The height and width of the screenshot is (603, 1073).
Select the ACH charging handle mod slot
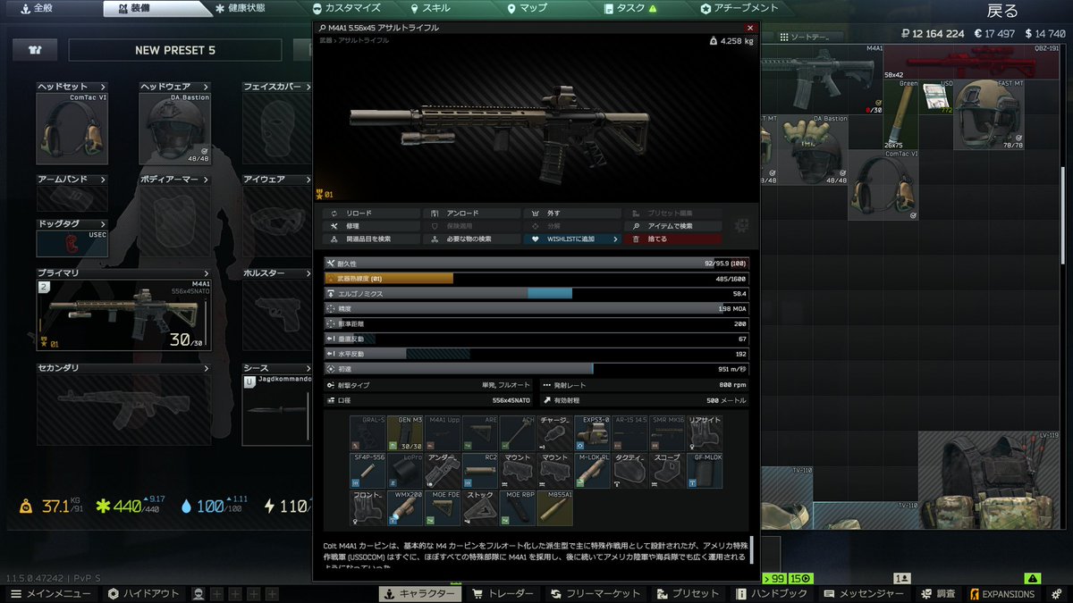tap(518, 432)
